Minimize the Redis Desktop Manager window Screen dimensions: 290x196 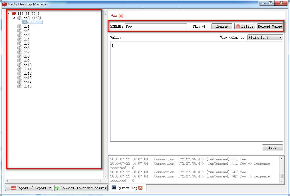coord(263,3)
